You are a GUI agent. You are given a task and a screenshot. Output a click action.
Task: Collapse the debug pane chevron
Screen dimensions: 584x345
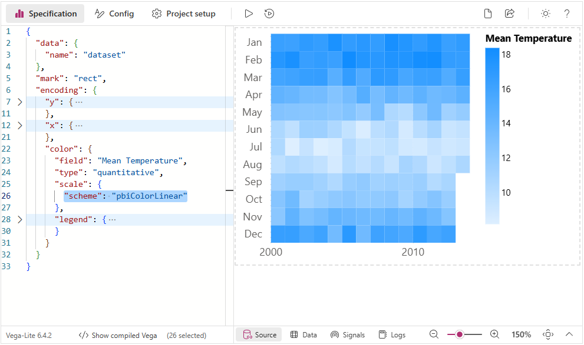[x=569, y=334]
